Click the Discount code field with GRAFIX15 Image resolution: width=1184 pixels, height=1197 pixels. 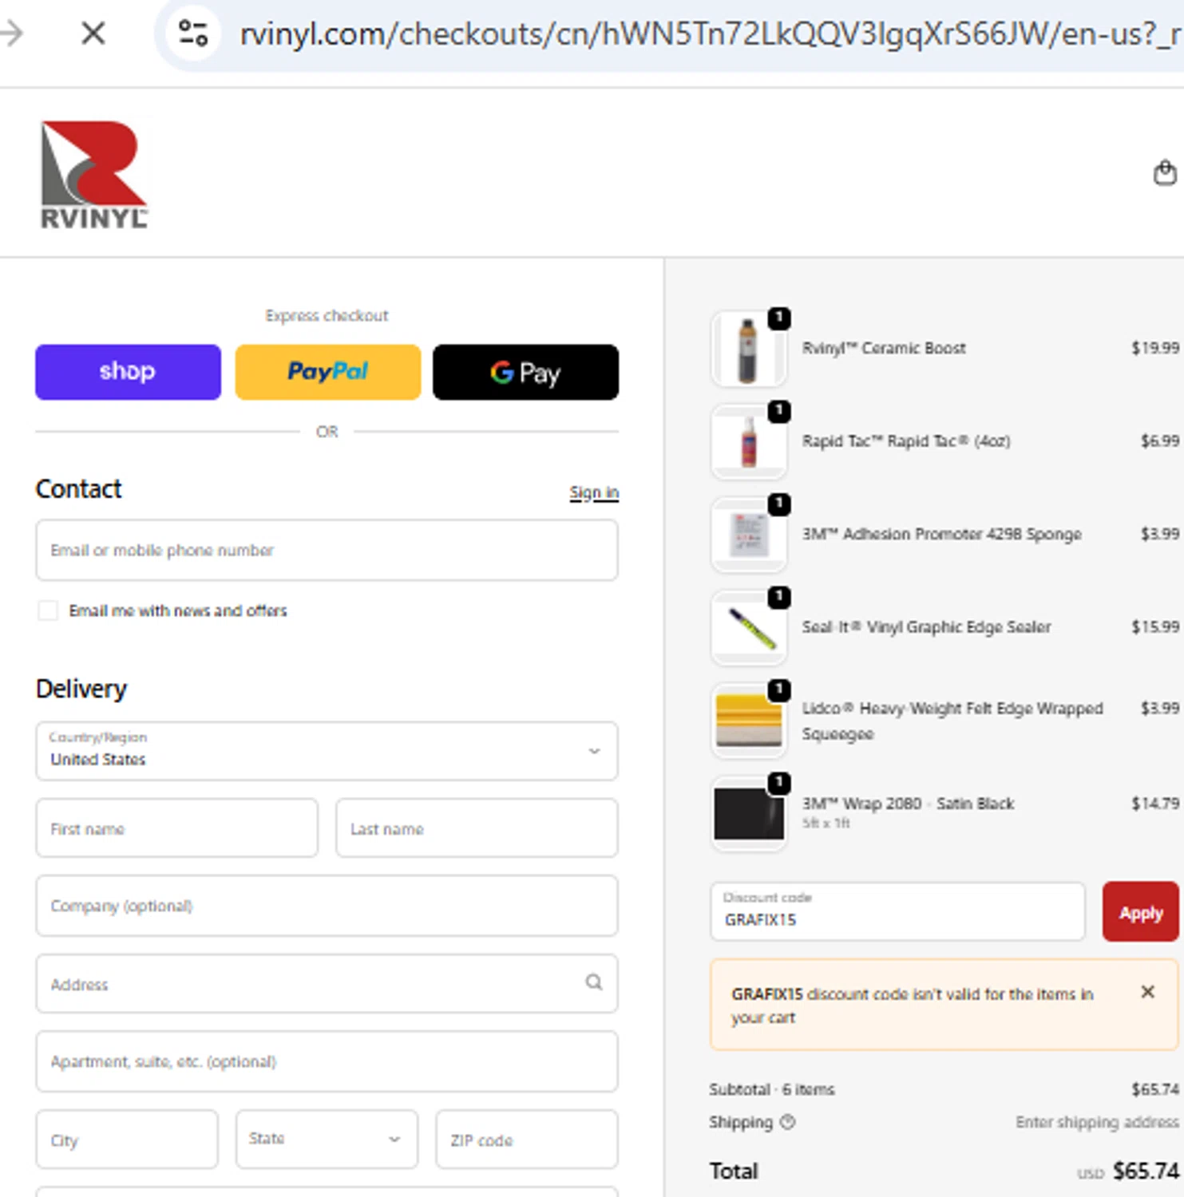pos(897,911)
